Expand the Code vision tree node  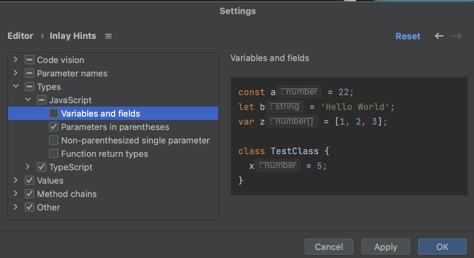[15, 59]
